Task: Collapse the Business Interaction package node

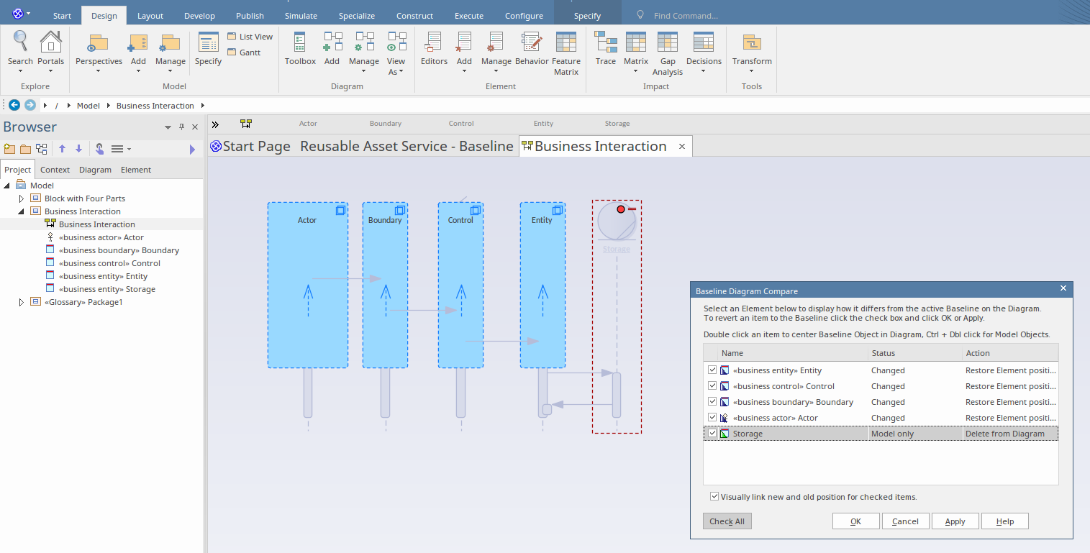Action: (x=22, y=211)
